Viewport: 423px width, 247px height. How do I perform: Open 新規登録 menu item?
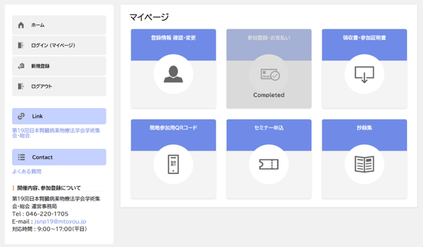click(x=59, y=66)
